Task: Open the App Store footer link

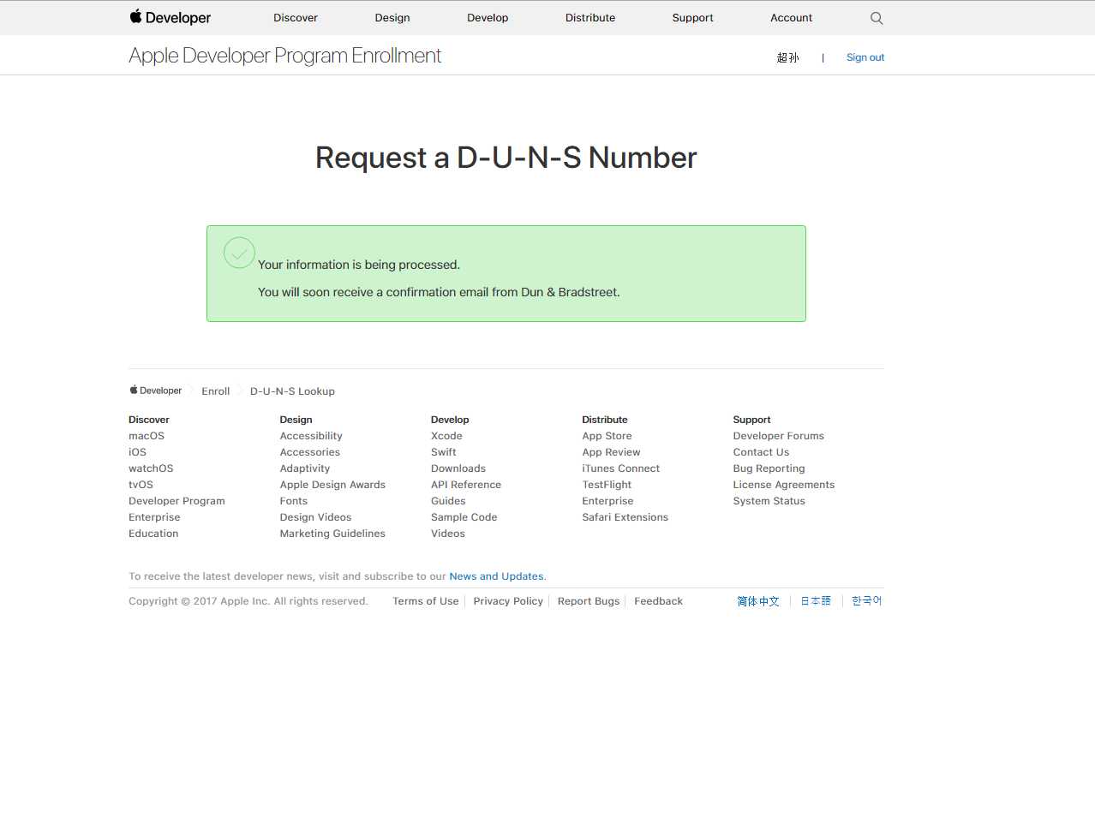Action: pyautogui.click(x=607, y=436)
